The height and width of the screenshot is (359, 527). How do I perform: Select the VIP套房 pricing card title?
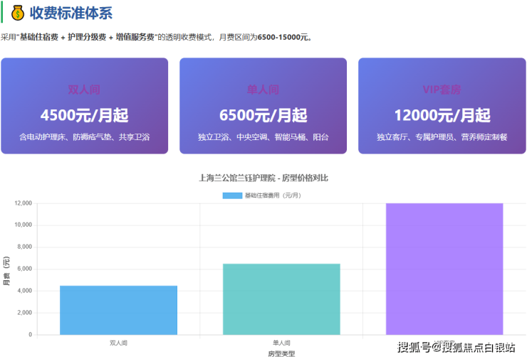coord(442,90)
